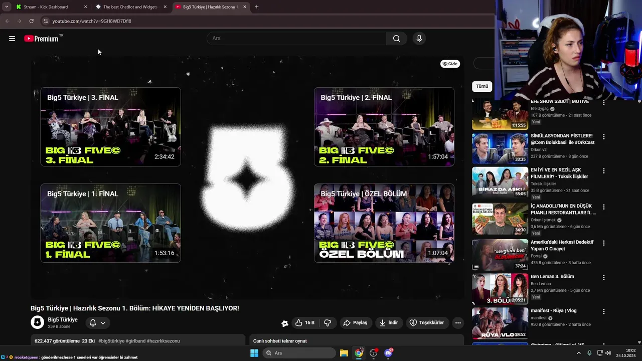Download the video with İndir
The width and height of the screenshot is (642, 361).
point(388,323)
